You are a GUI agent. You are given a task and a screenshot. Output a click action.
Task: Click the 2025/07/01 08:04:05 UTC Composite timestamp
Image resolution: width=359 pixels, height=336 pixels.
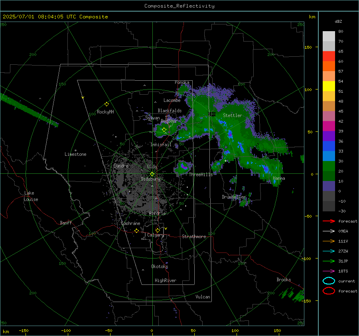point(55,17)
